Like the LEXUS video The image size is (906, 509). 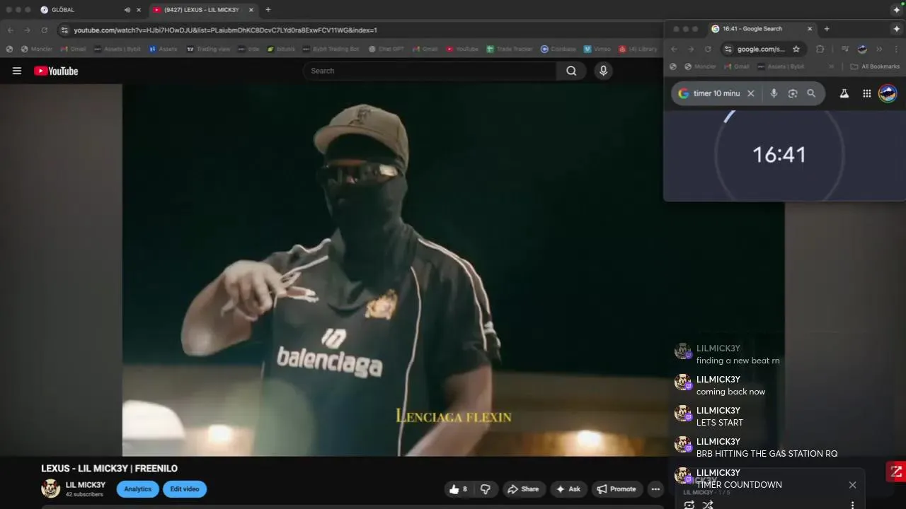point(458,489)
